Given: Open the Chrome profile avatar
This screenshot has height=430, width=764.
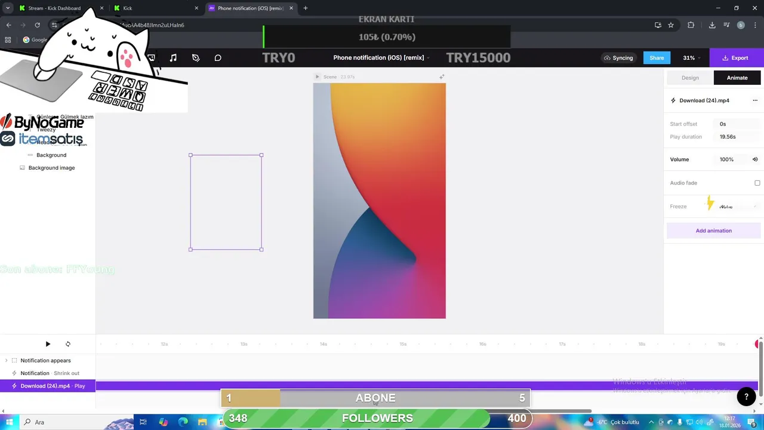Looking at the screenshot, I should point(741,25).
